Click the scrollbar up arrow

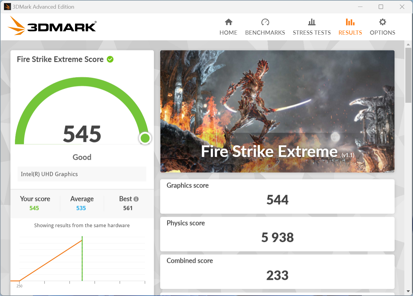pos(408,45)
